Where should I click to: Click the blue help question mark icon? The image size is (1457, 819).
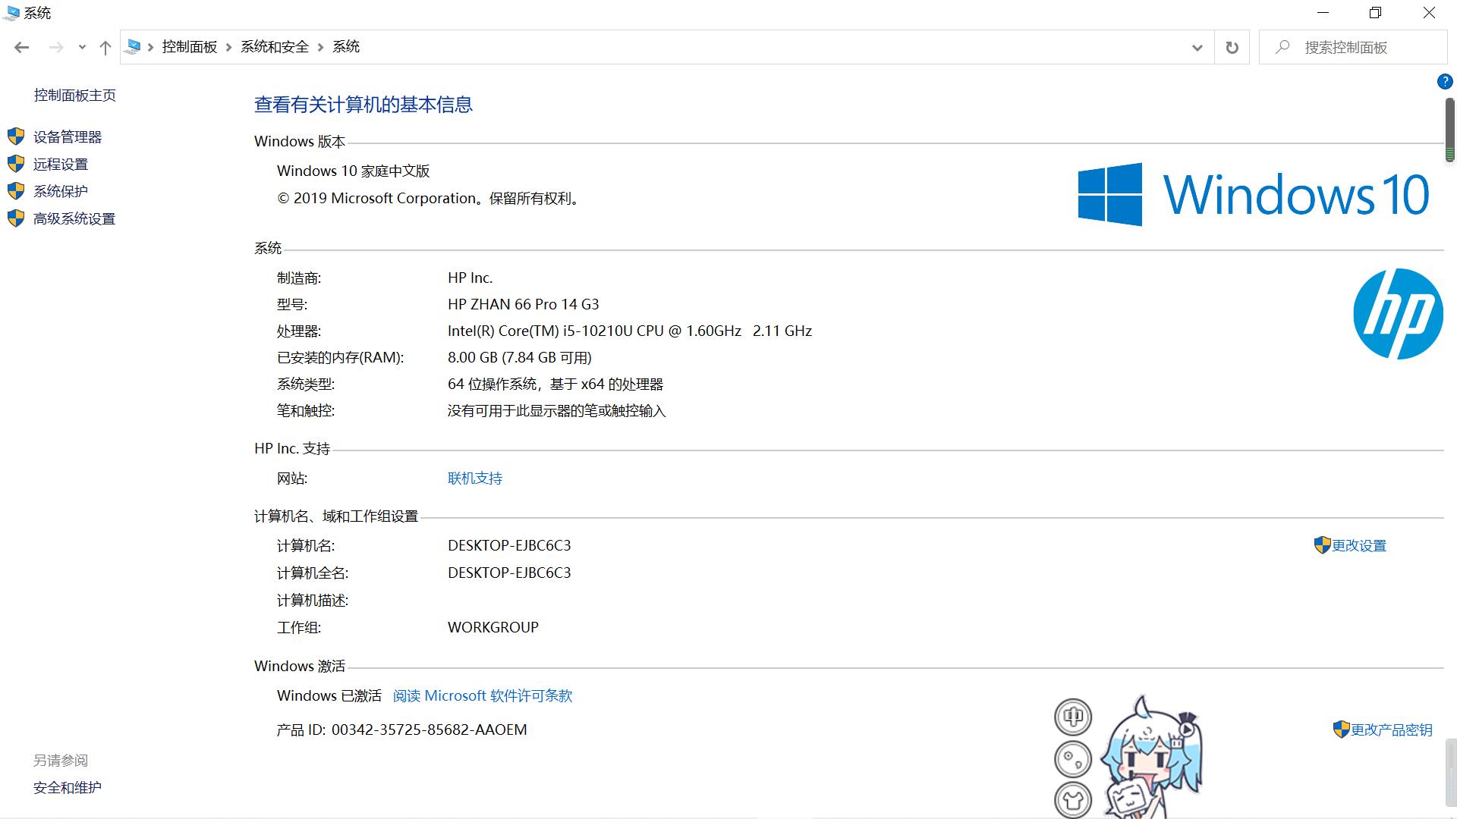(1445, 81)
